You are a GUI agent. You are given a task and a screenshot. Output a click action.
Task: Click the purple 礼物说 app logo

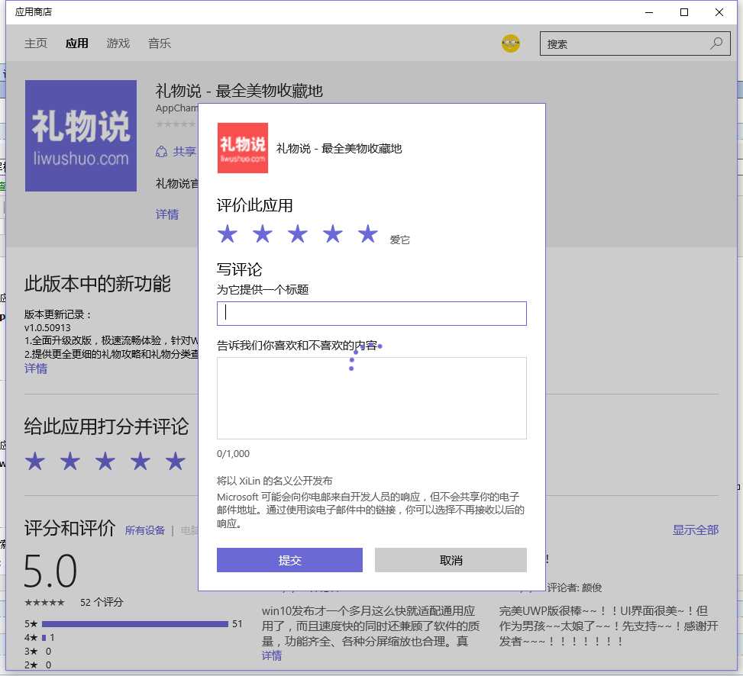pyautogui.click(x=81, y=136)
